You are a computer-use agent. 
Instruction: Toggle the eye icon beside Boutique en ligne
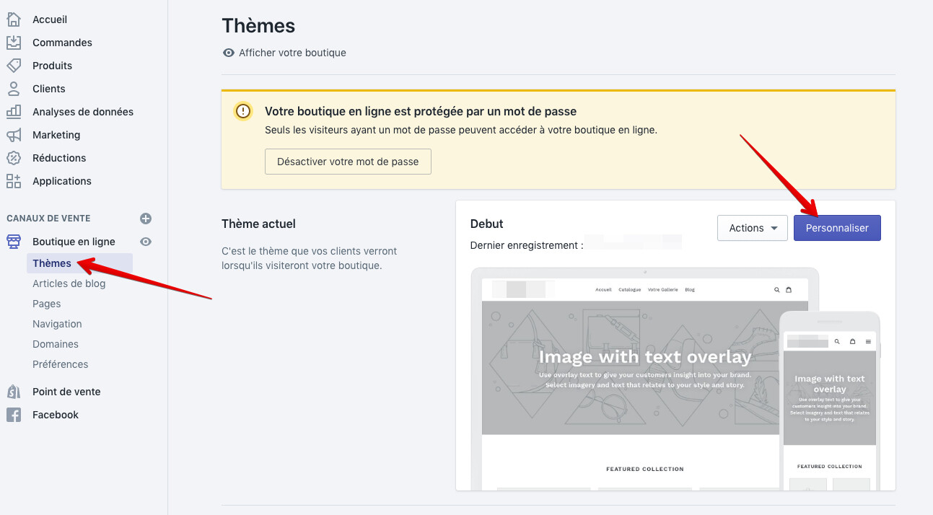(x=146, y=242)
